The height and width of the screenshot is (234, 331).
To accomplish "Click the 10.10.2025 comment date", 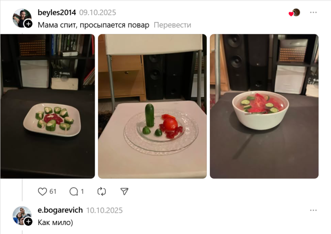I will tap(104, 210).
